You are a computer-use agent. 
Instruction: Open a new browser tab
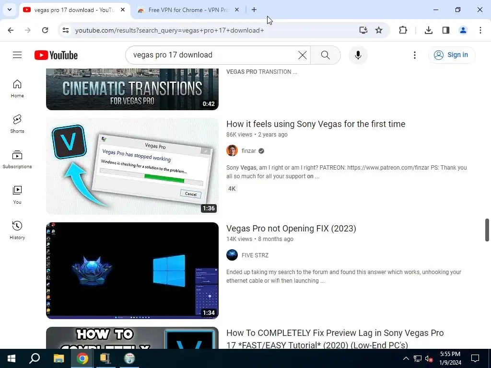pos(254,10)
